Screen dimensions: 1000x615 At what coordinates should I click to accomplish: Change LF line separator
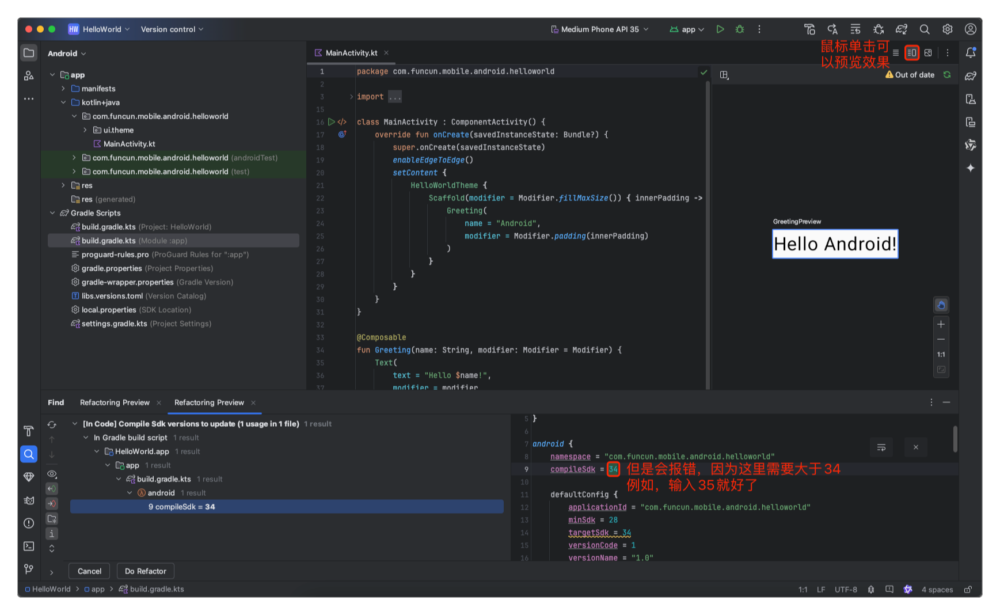point(821,590)
